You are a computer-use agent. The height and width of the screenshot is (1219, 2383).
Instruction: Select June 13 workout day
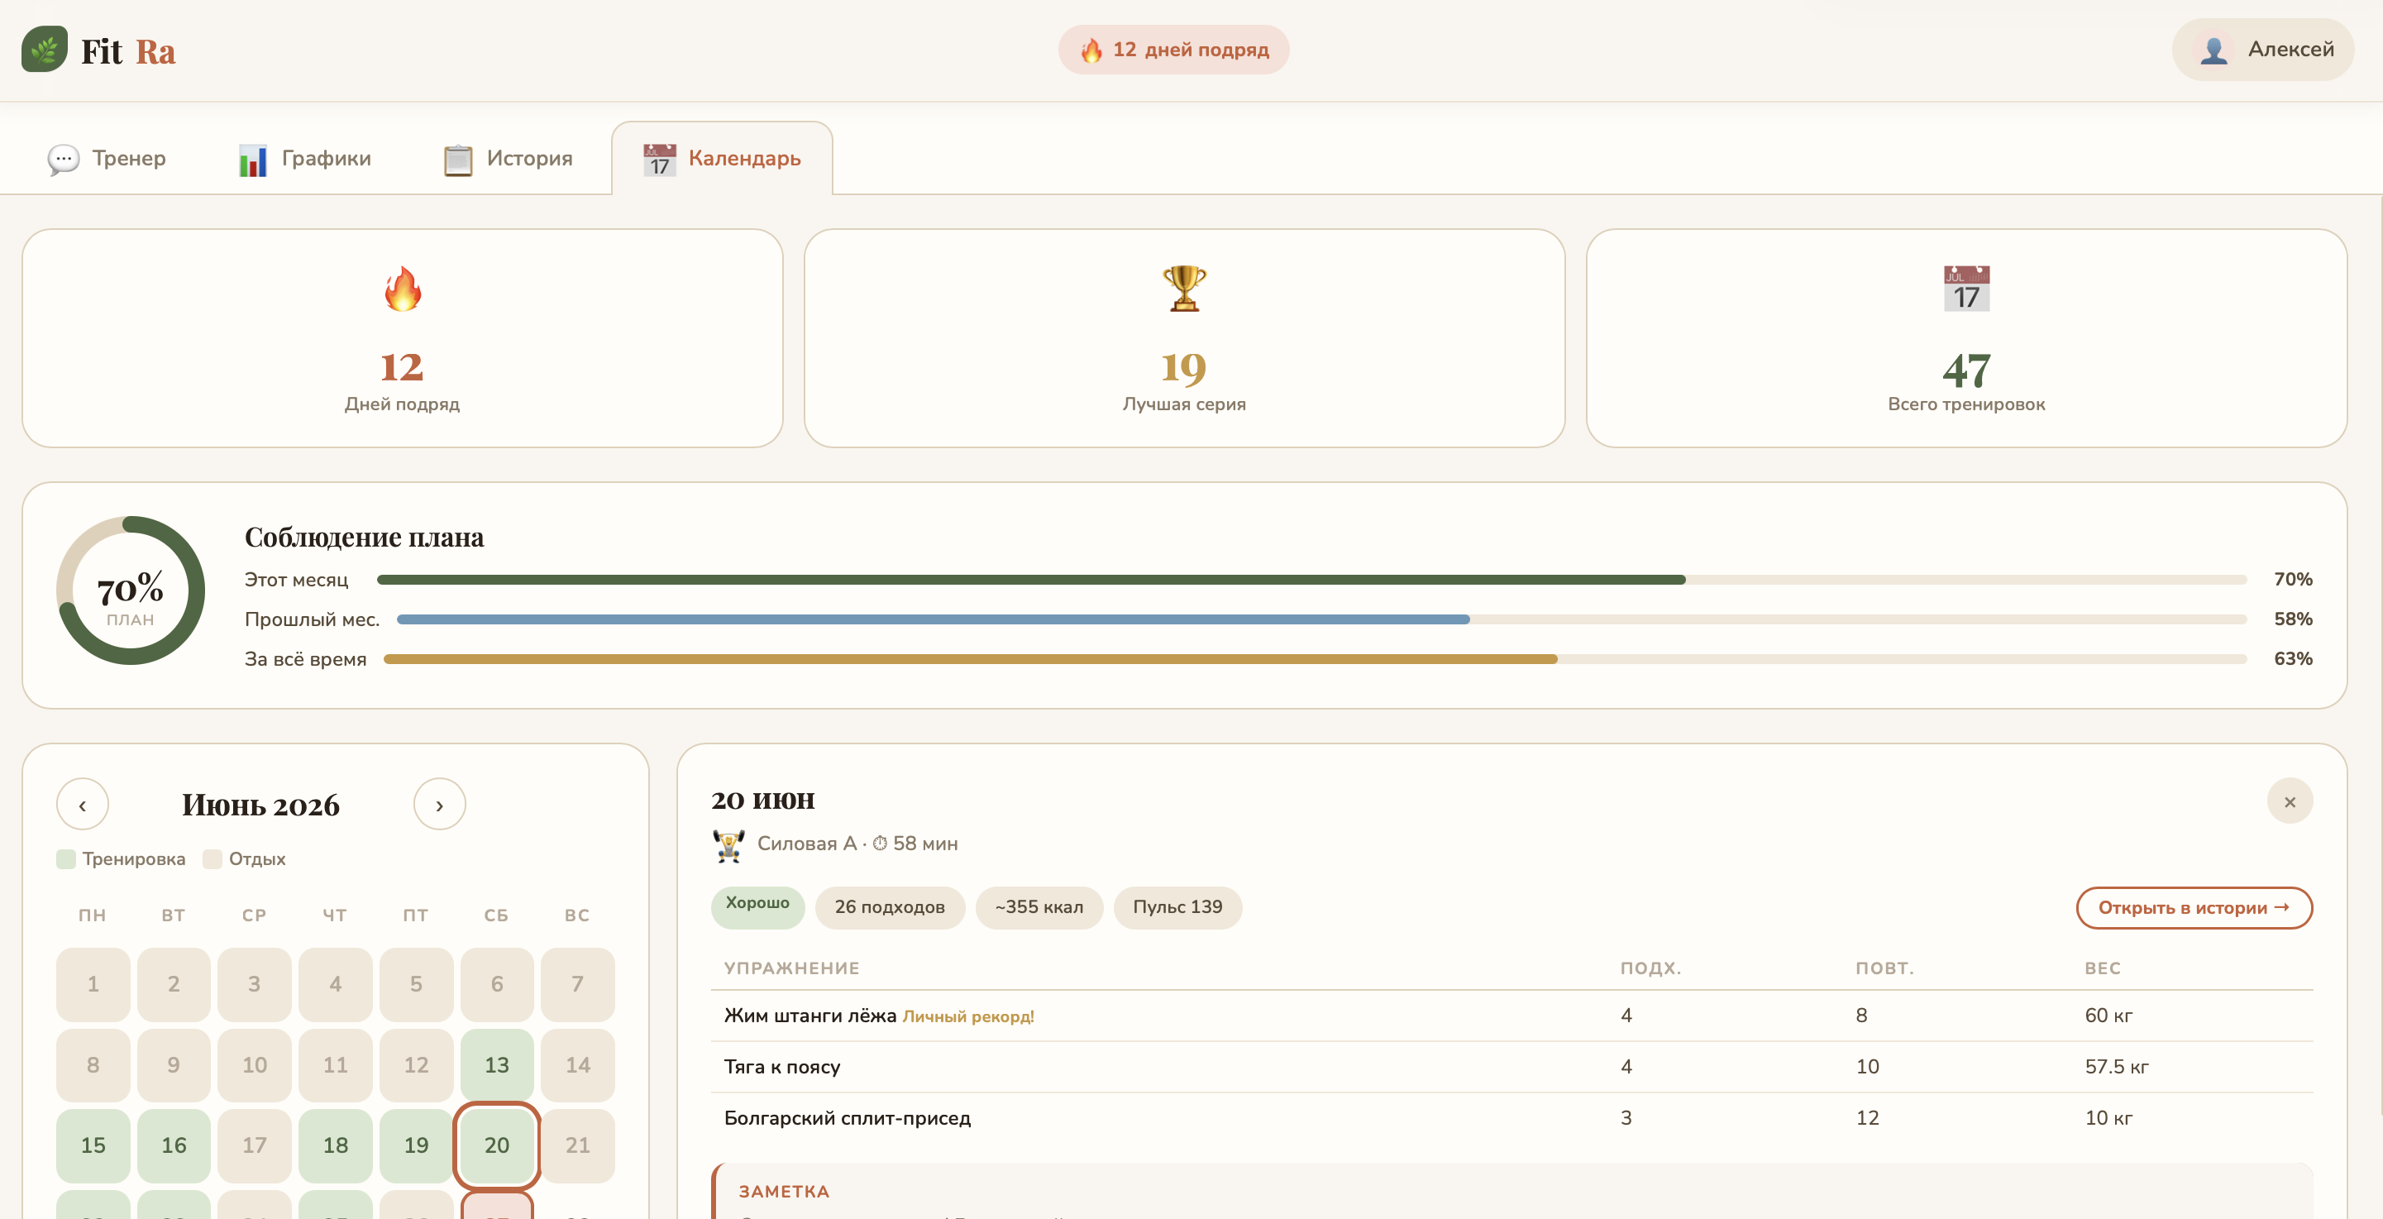[497, 1065]
